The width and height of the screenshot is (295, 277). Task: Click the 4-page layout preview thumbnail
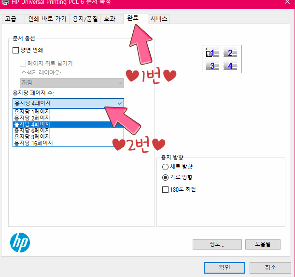222,59
